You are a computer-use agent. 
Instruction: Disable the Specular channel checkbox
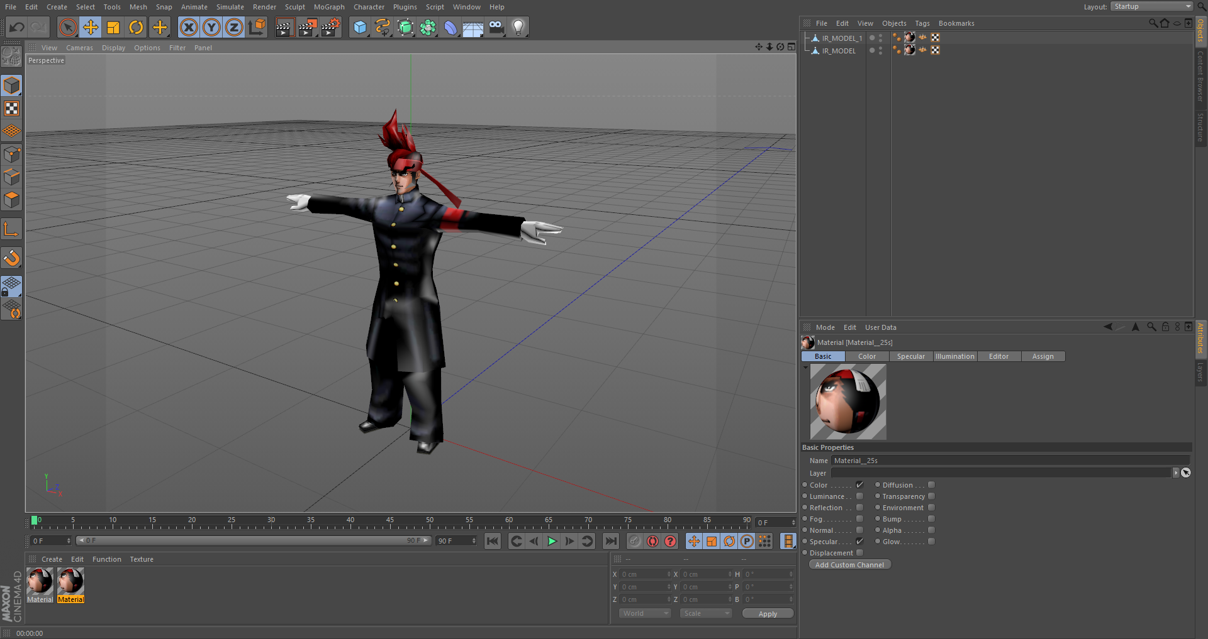859,542
